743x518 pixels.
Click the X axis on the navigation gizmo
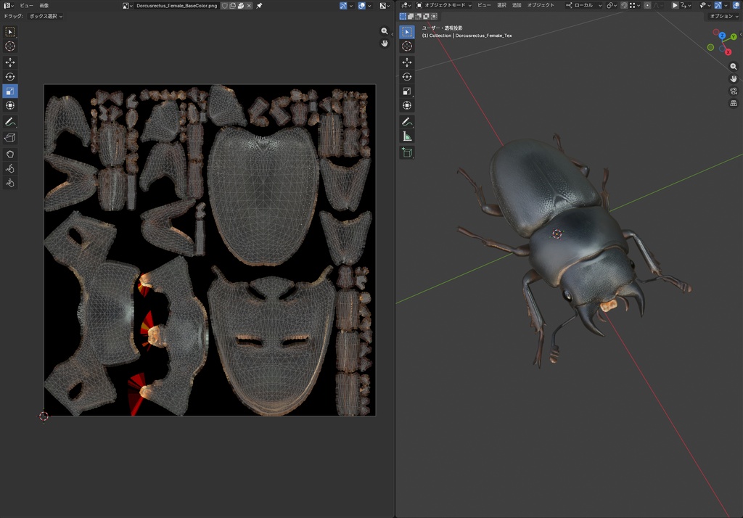click(x=728, y=52)
